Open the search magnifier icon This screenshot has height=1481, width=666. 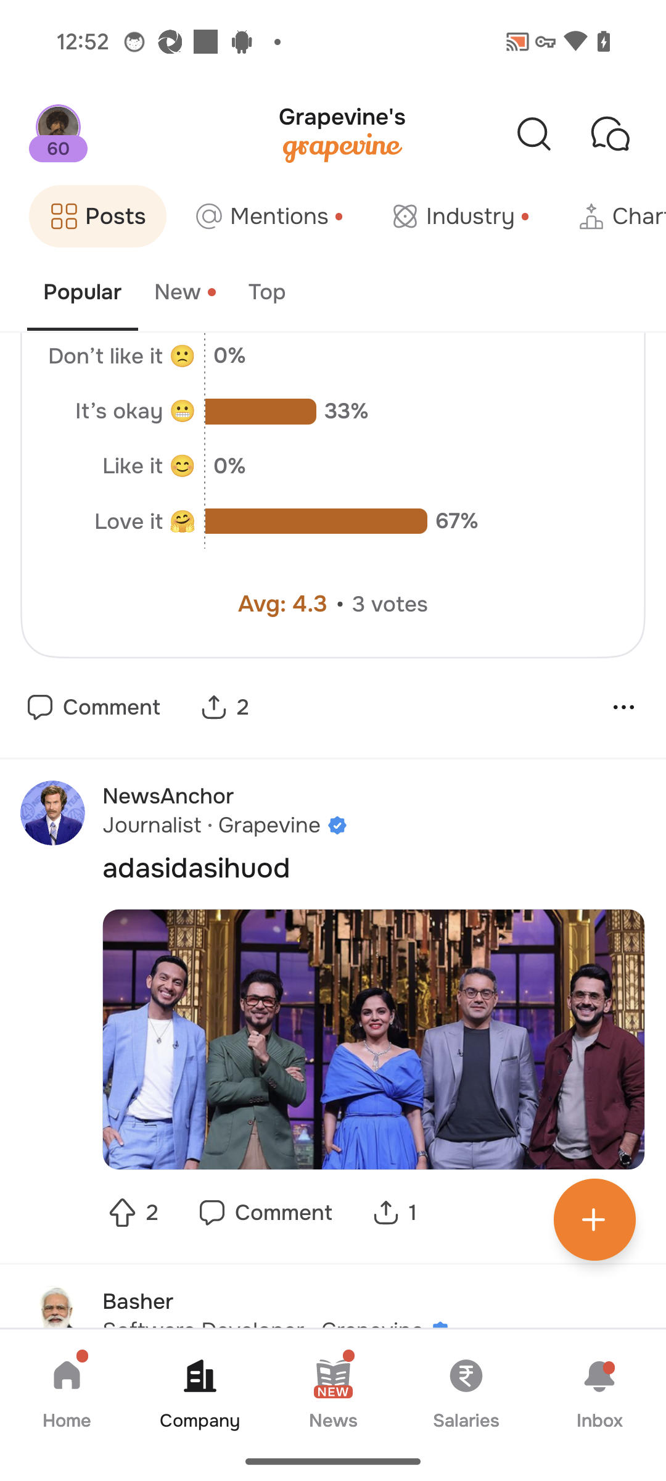[x=533, y=134]
